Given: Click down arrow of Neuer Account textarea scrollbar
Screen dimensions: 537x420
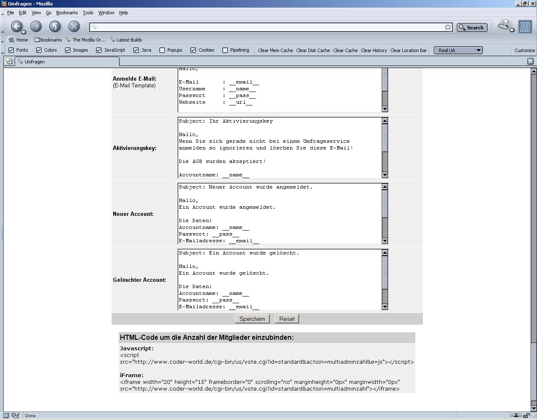Looking at the screenshot, I should point(385,241).
